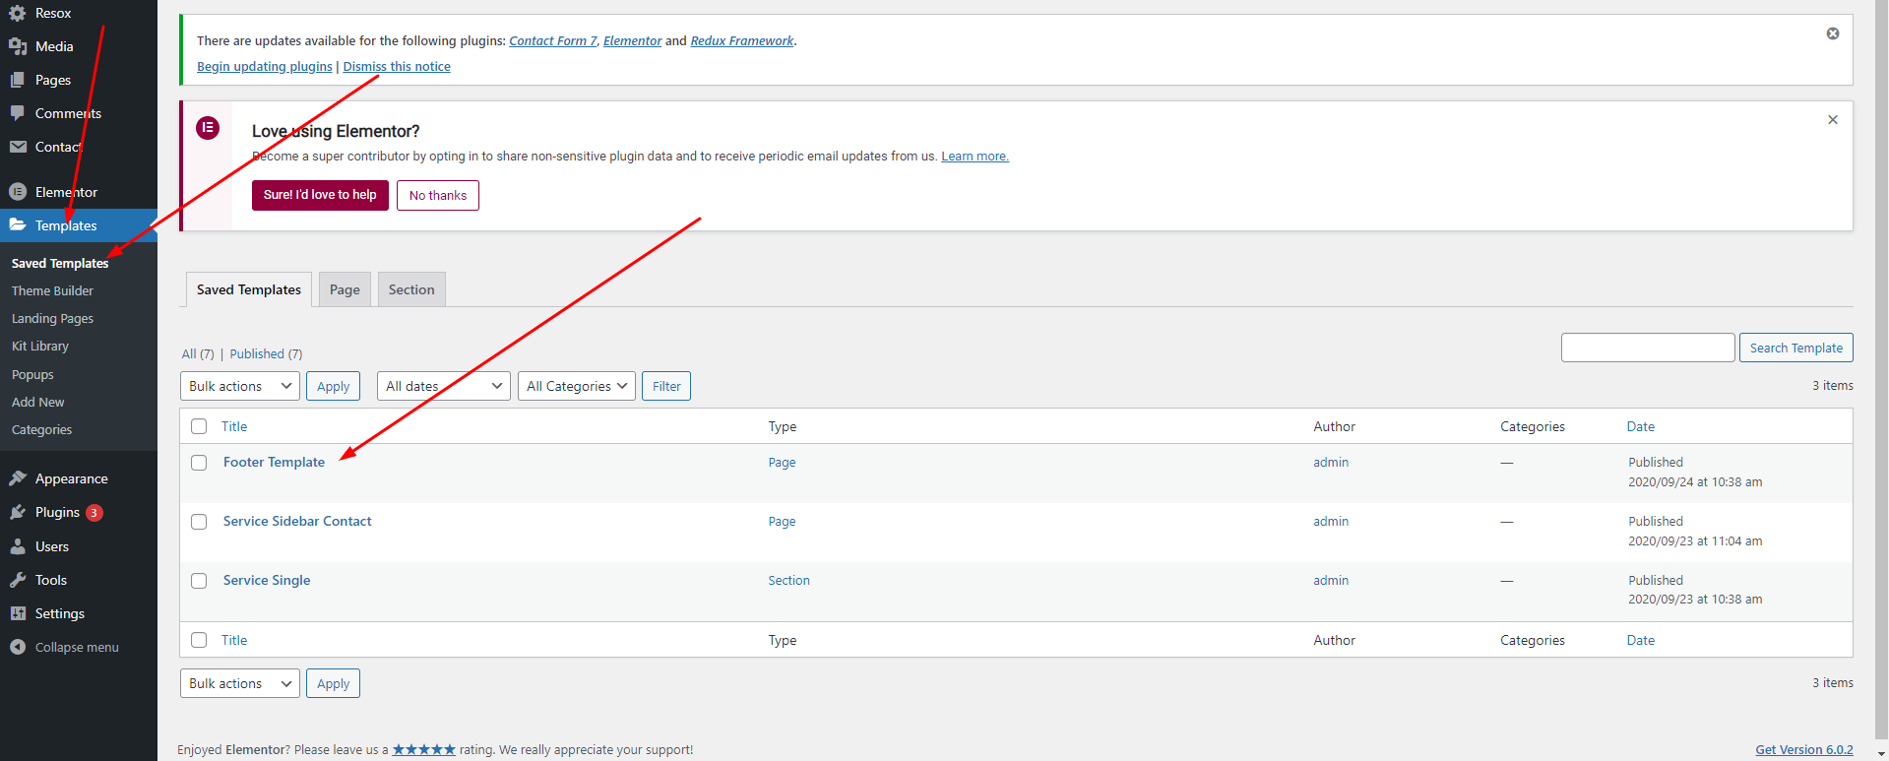This screenshot has width=1889, height=761.
Task: Click the Section type link for Service Single
Action: click(x=789, y=580)
